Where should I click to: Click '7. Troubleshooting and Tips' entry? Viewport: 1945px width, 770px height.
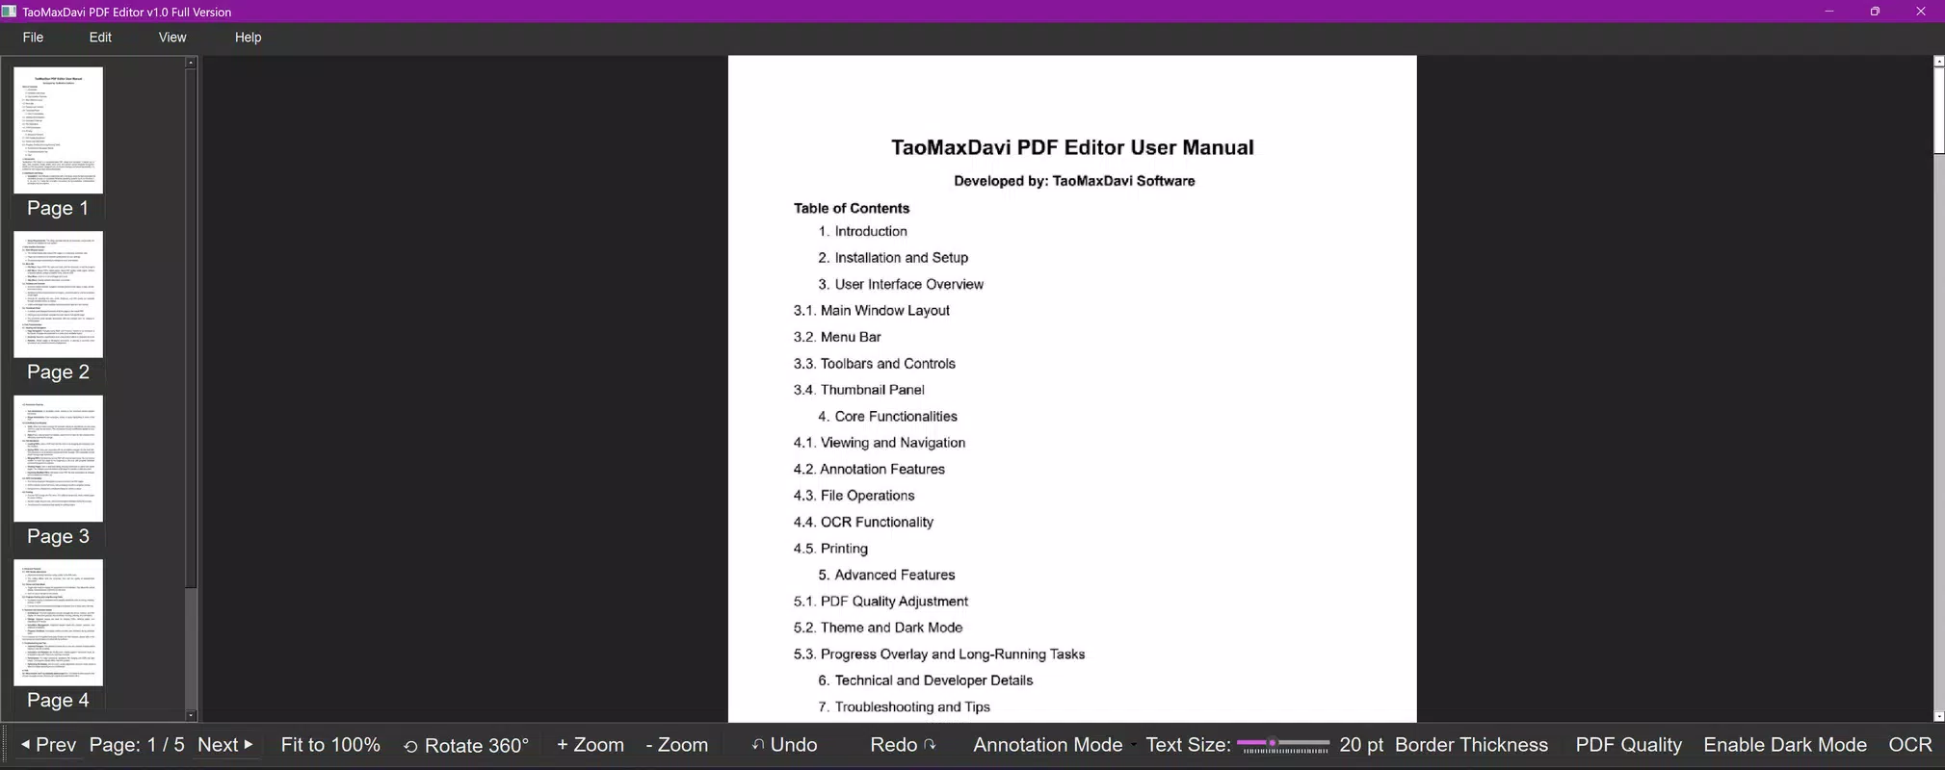[905, 707]
